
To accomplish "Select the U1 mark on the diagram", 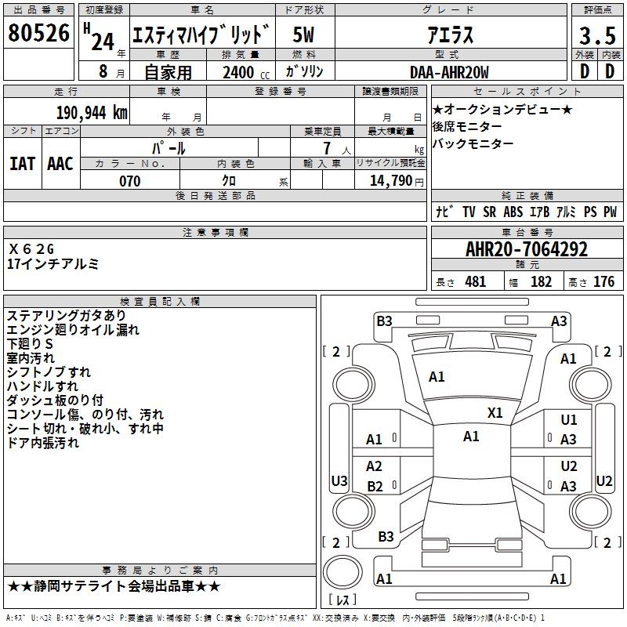I will 569,420.
